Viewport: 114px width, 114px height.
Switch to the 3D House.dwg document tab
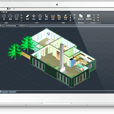[12, 26]
